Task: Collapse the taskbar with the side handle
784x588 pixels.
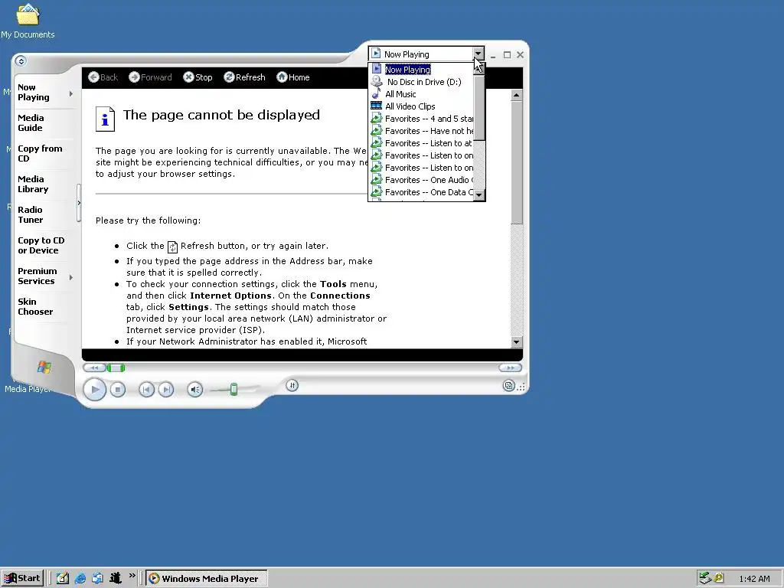Action: coord(79,203)
